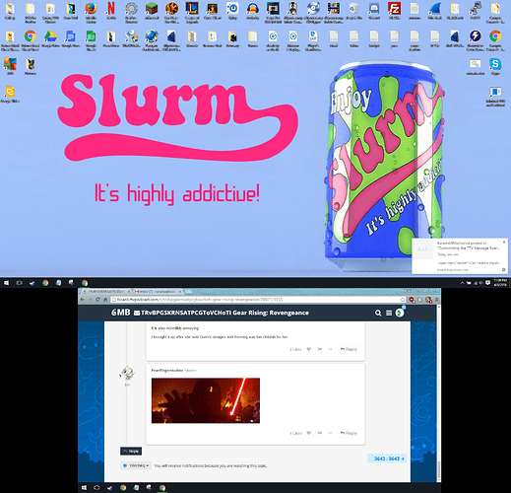Open the Darth Vader lightsaber image in post
Viewport: 511px width, 493px height.
point(206,400)
